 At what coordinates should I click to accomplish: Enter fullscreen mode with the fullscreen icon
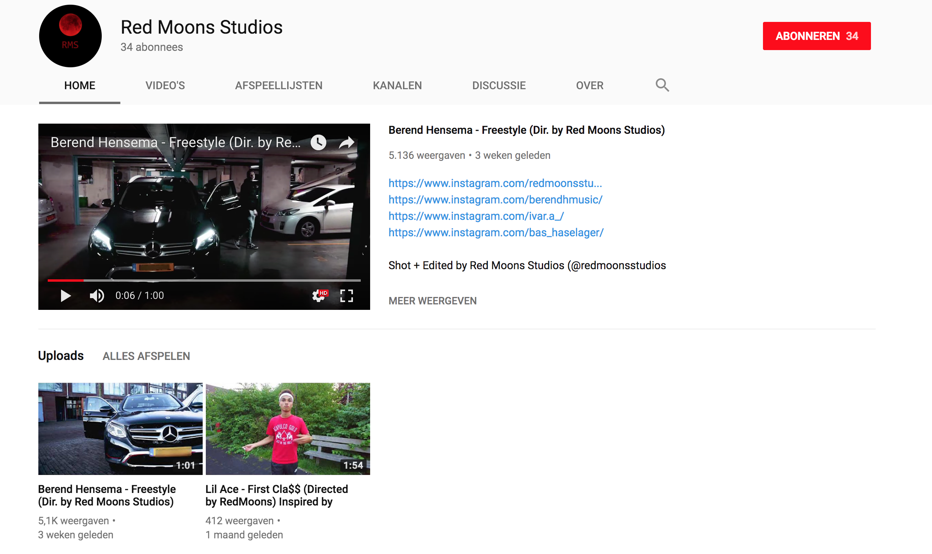click(347, 296)
